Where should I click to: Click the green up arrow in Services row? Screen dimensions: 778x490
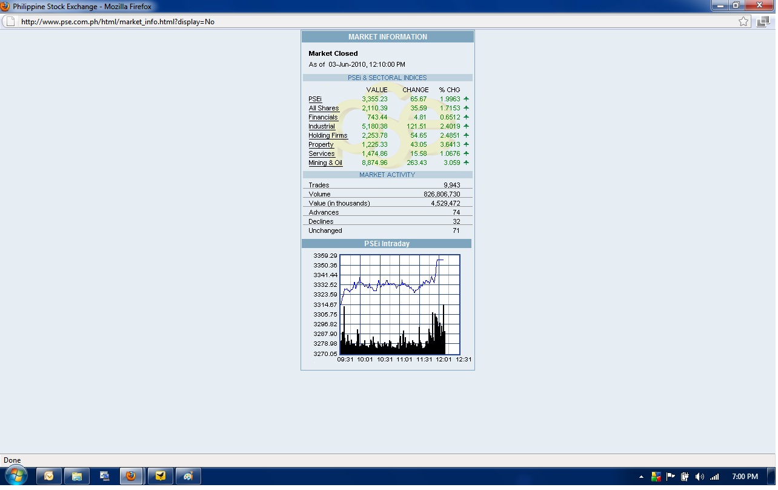pos(466,153)
